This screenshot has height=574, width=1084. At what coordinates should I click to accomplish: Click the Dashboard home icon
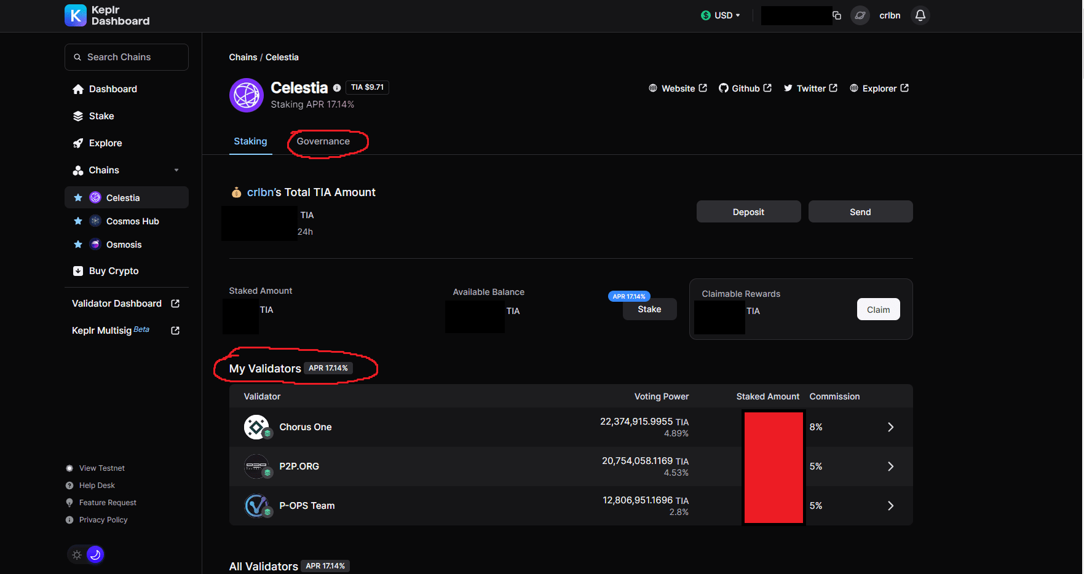78,89
